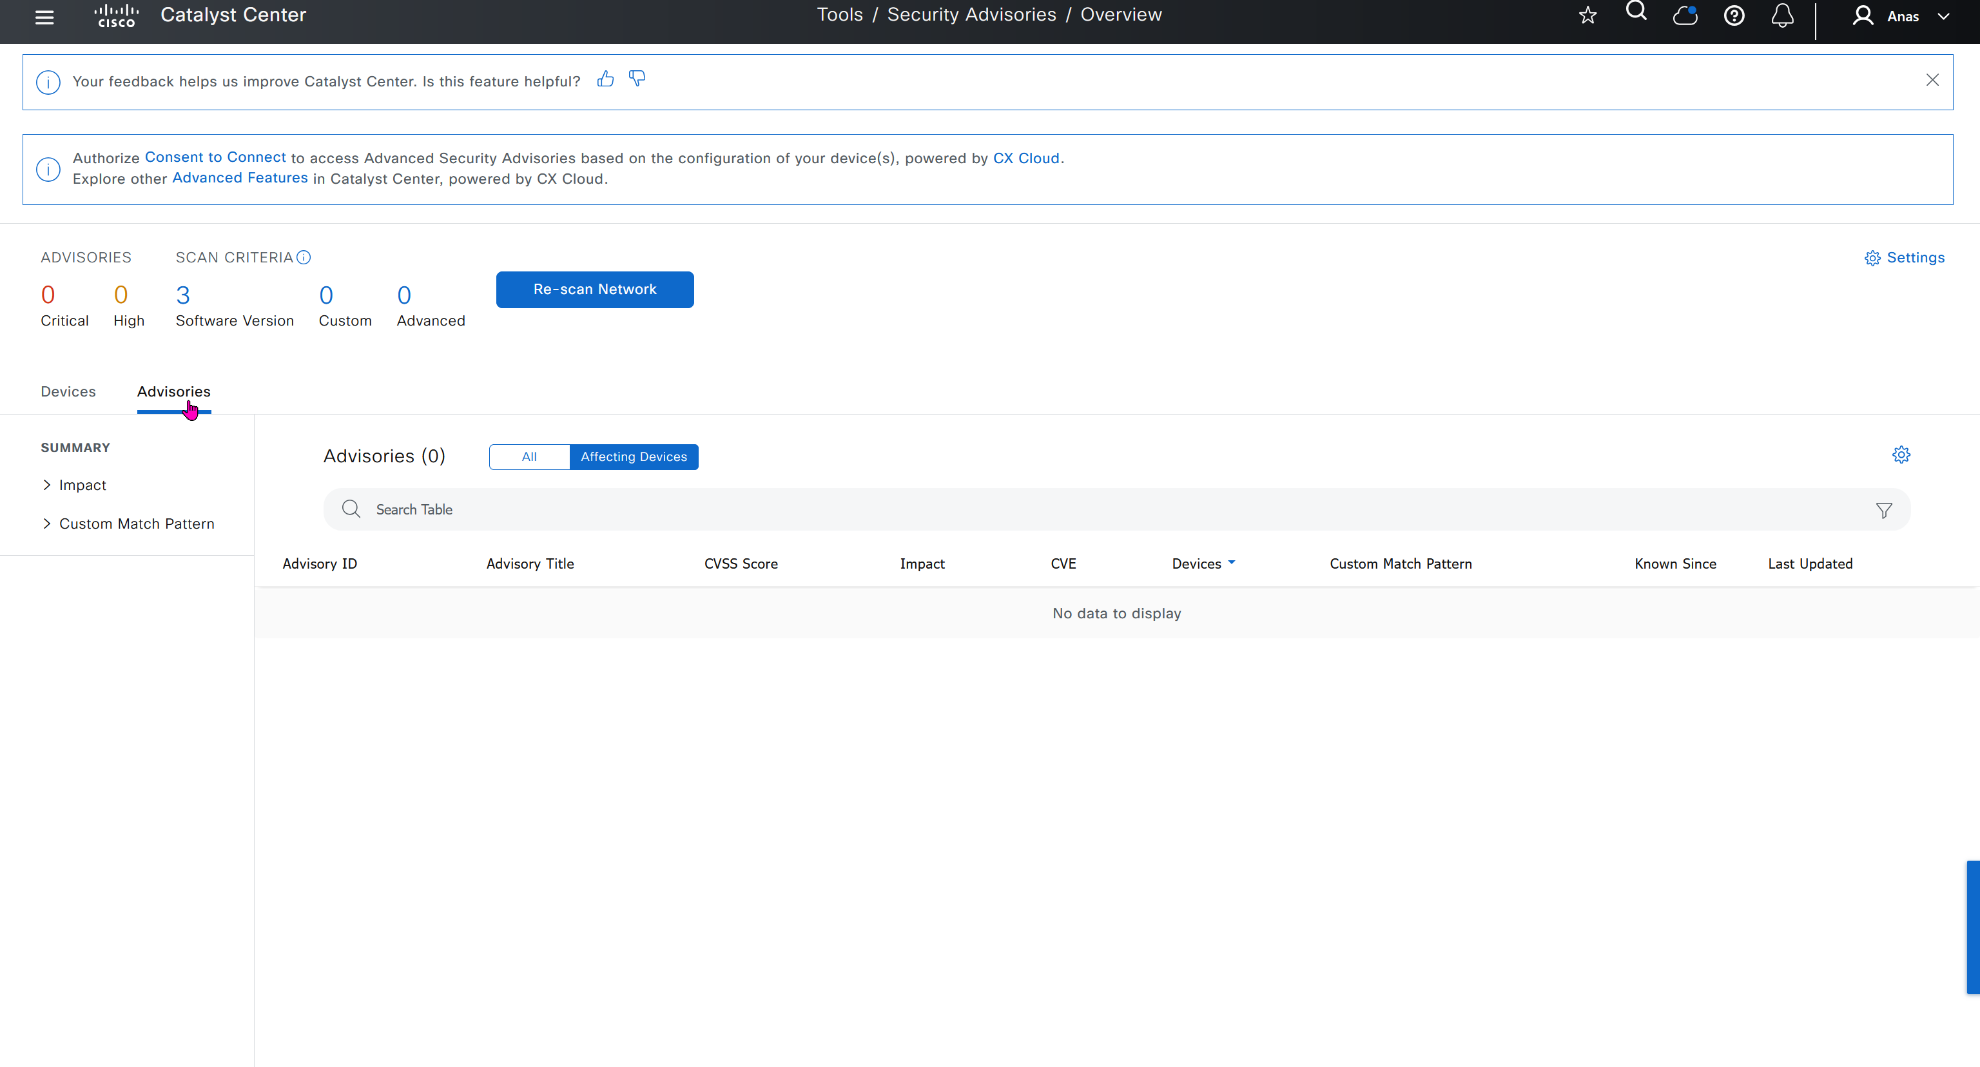The image size is (1980, 1067).
Task: Open notifications bell icon
Action: 1783,15
